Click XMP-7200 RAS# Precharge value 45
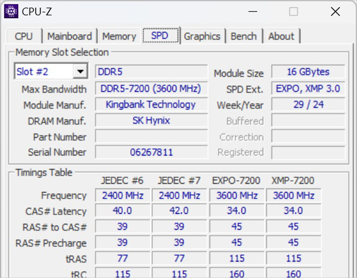The image size is (357, 278). click(x=294, y=242)
